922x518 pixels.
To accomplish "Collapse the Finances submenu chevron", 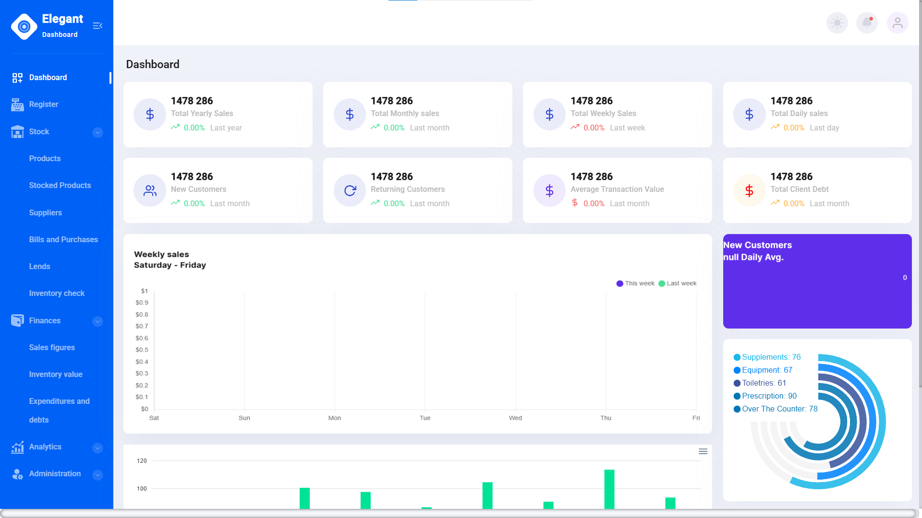I will (97, 321).
